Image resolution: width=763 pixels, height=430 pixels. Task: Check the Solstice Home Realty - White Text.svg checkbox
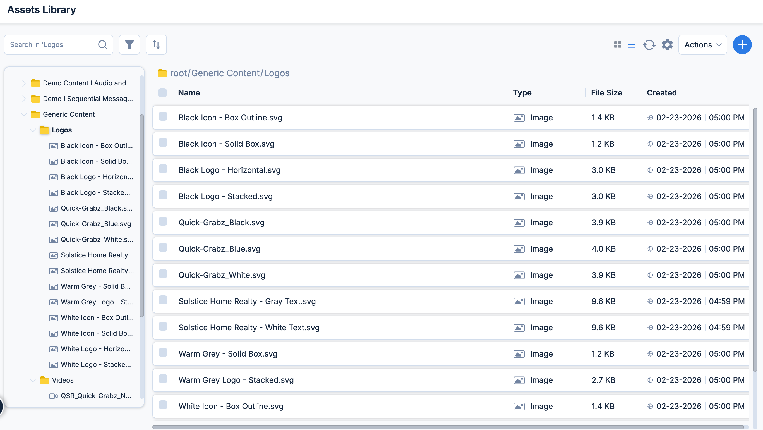tap(163, 326)
